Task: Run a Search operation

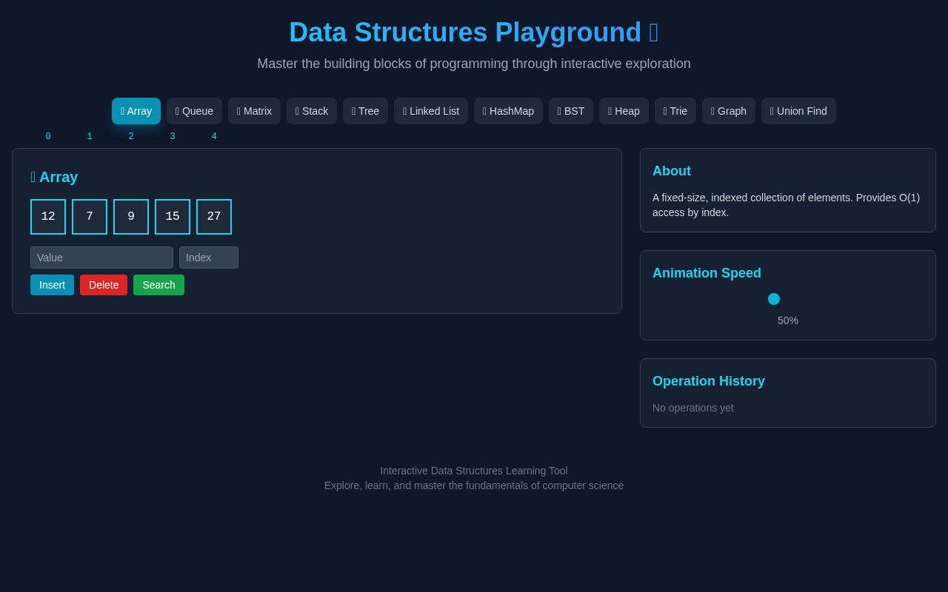Action: coord(158,285)
